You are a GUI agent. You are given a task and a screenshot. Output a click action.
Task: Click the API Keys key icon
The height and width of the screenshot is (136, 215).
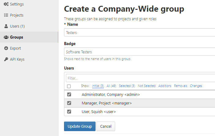[6, 59]
